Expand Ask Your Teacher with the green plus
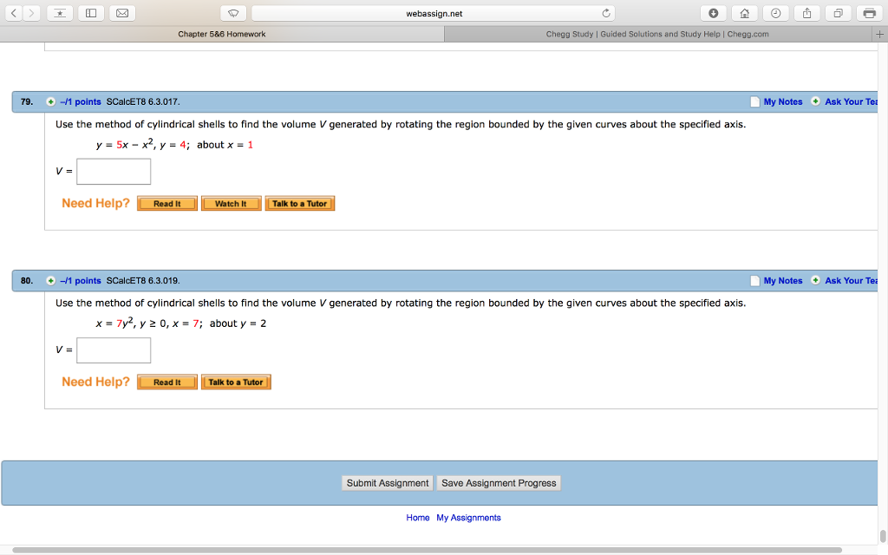888x555 pixels. pos(815,101)
